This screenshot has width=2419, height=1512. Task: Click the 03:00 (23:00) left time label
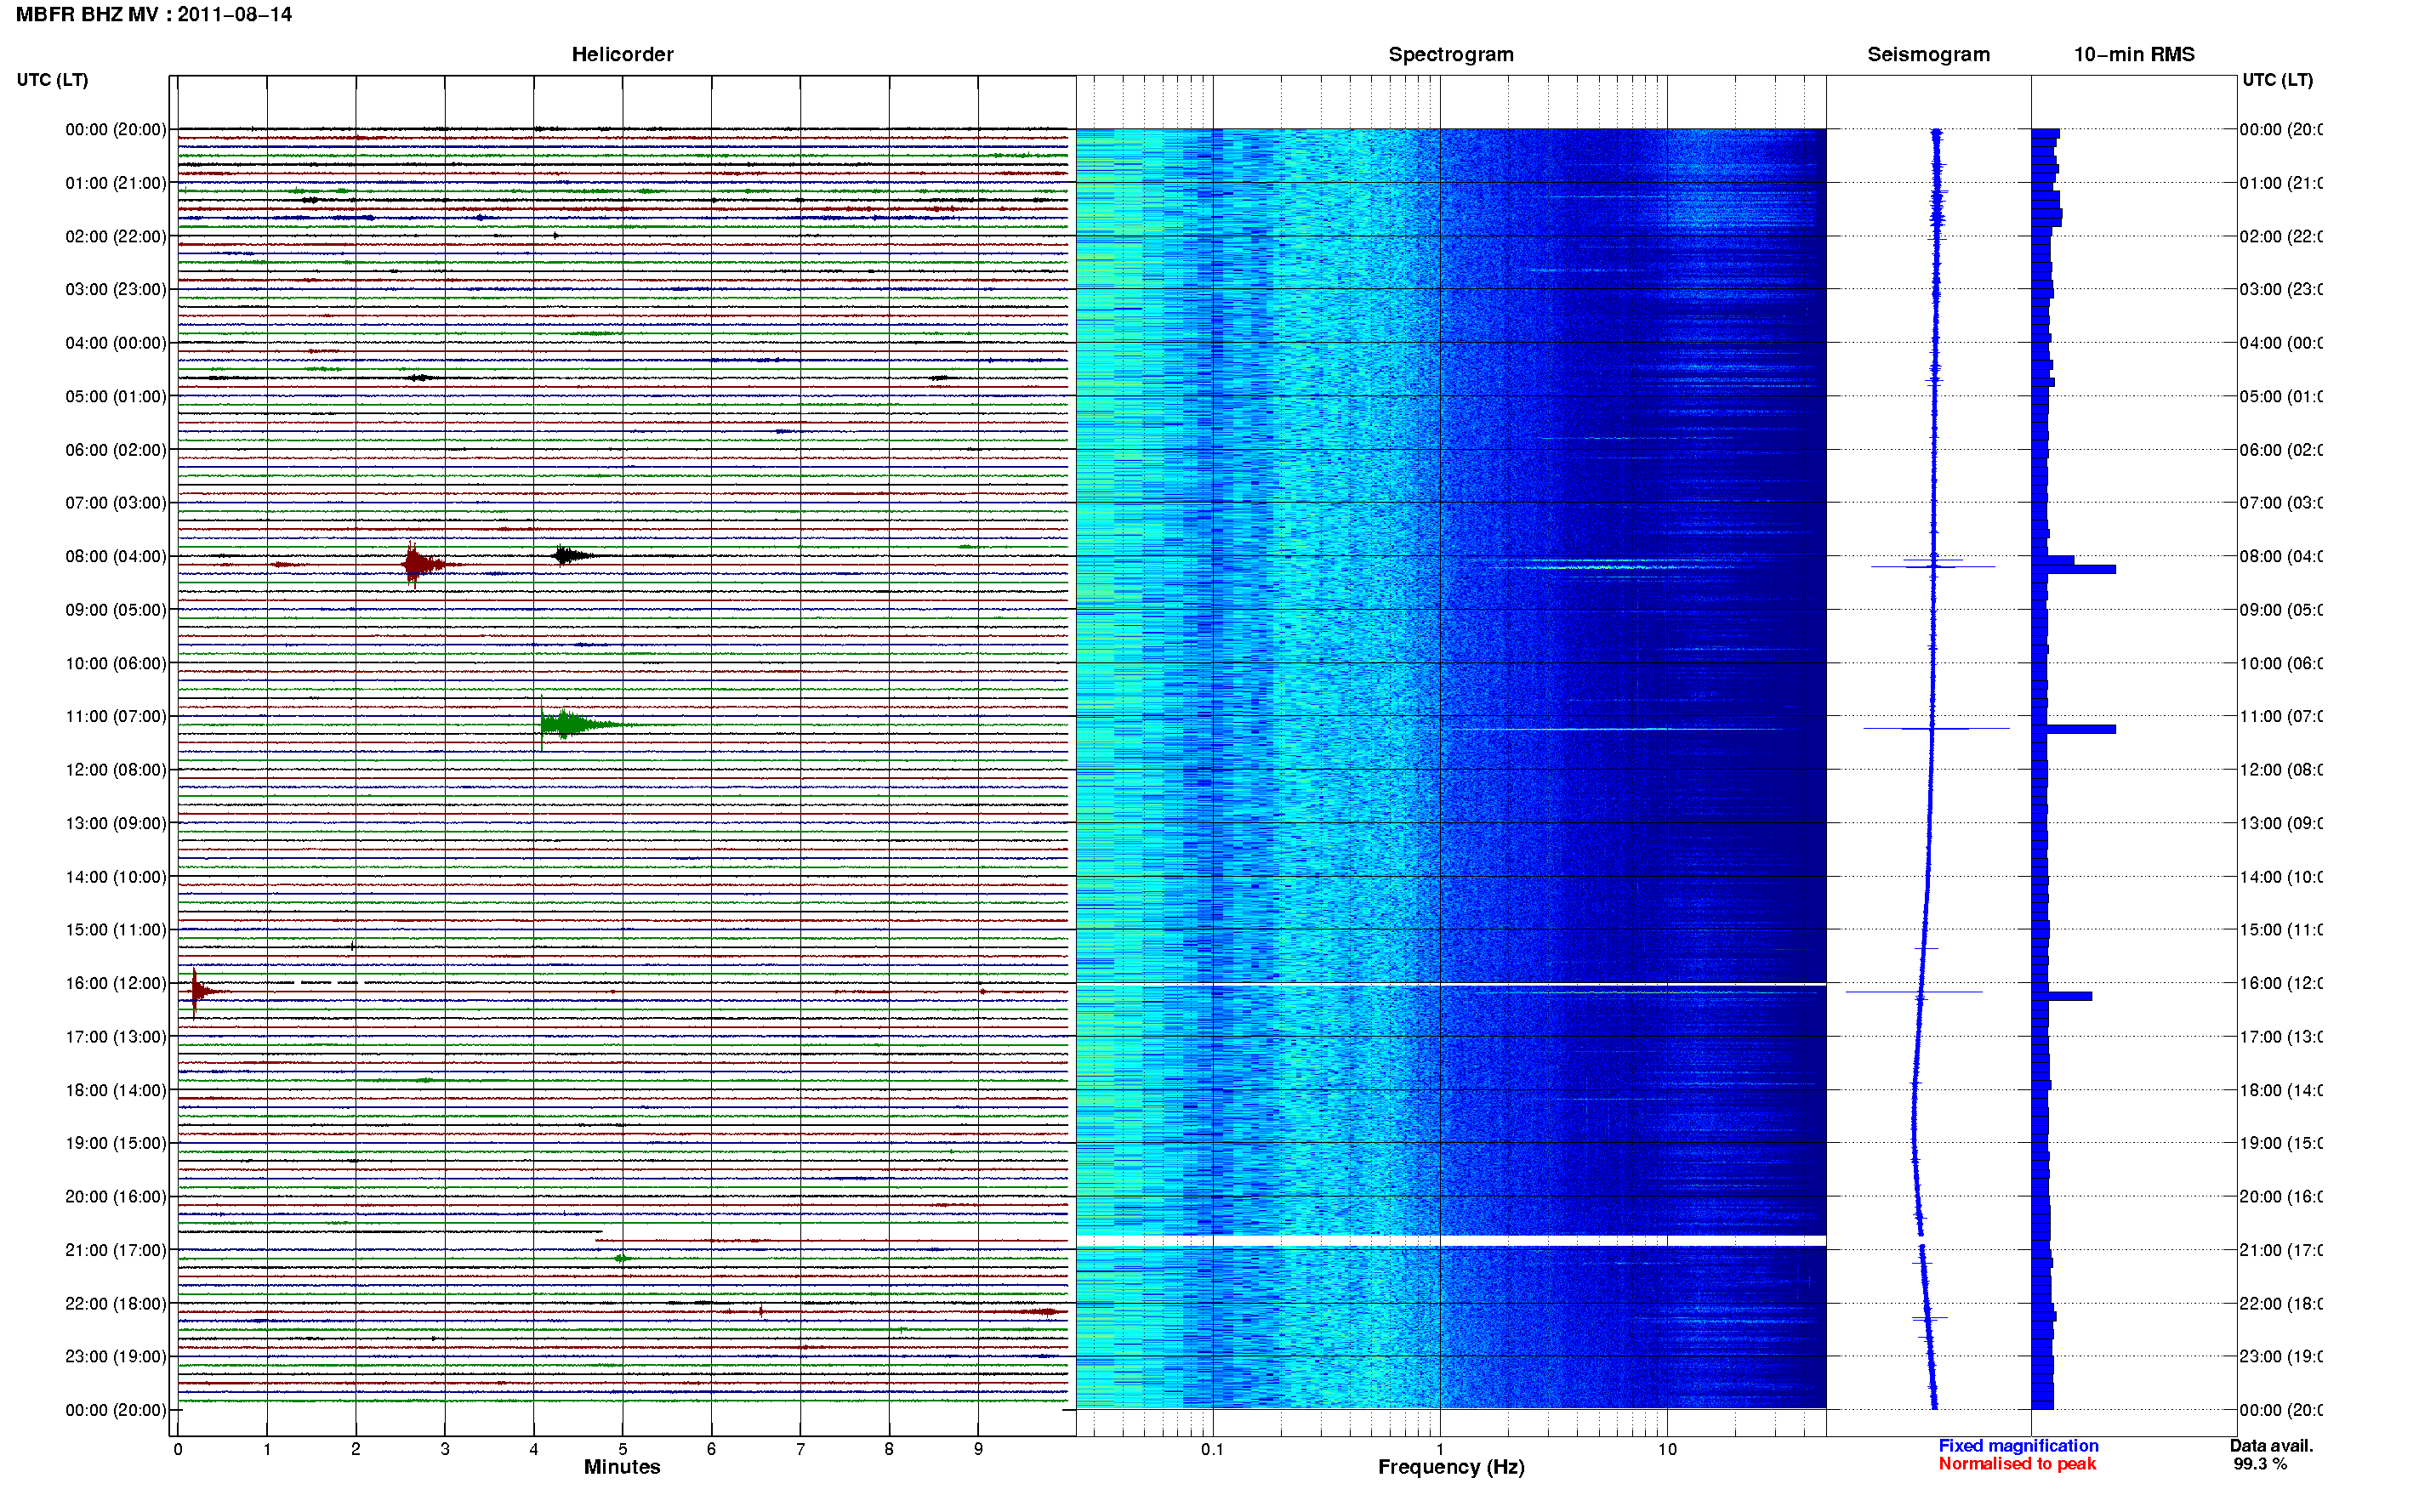[x=116, y=289]
